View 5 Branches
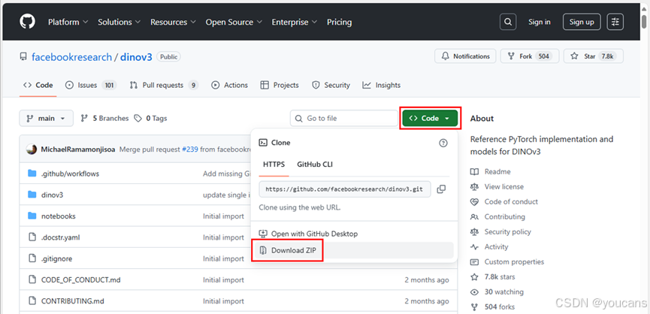Image resolution: width=650 pixels, height=314 pixels. tap(105, 119)
